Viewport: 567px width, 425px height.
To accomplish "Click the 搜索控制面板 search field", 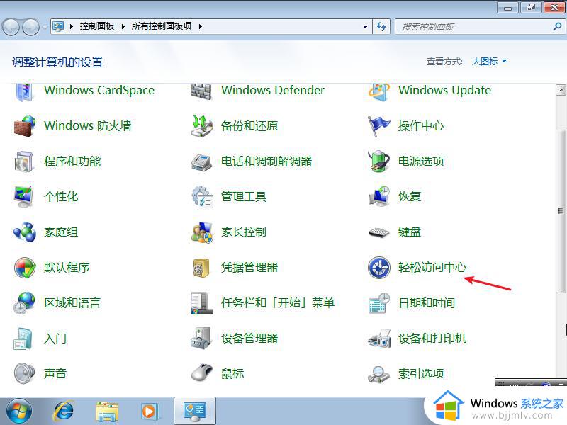I will 473,27.
